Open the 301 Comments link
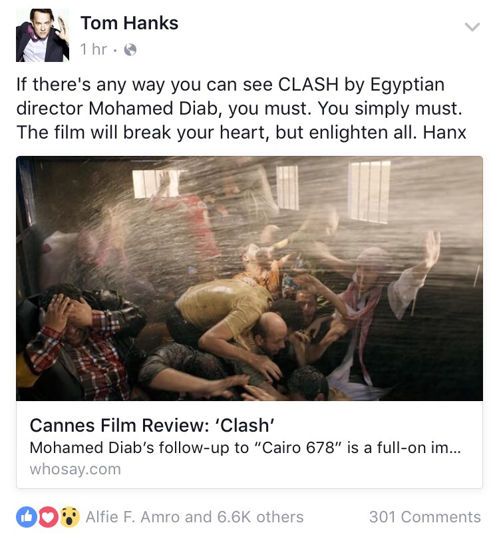 click(424, 517)
